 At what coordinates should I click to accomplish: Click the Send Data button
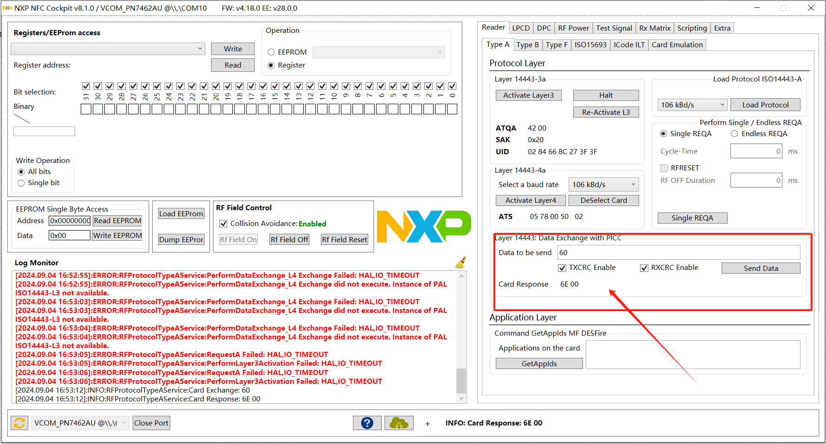(760, 268)
